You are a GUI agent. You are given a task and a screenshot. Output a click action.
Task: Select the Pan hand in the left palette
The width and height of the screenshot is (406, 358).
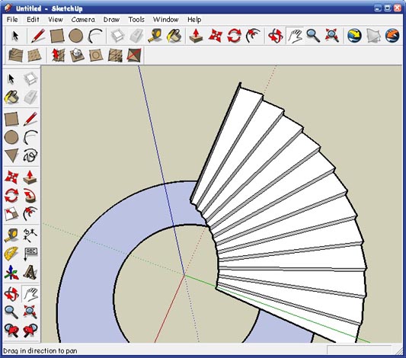(x=30, y=294)
